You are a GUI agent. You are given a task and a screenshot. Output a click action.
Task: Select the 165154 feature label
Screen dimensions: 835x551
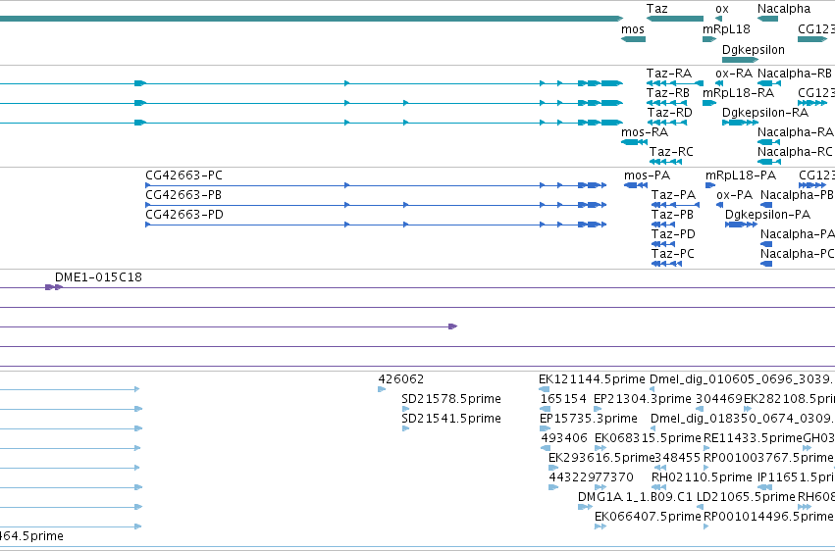(563, 399)
